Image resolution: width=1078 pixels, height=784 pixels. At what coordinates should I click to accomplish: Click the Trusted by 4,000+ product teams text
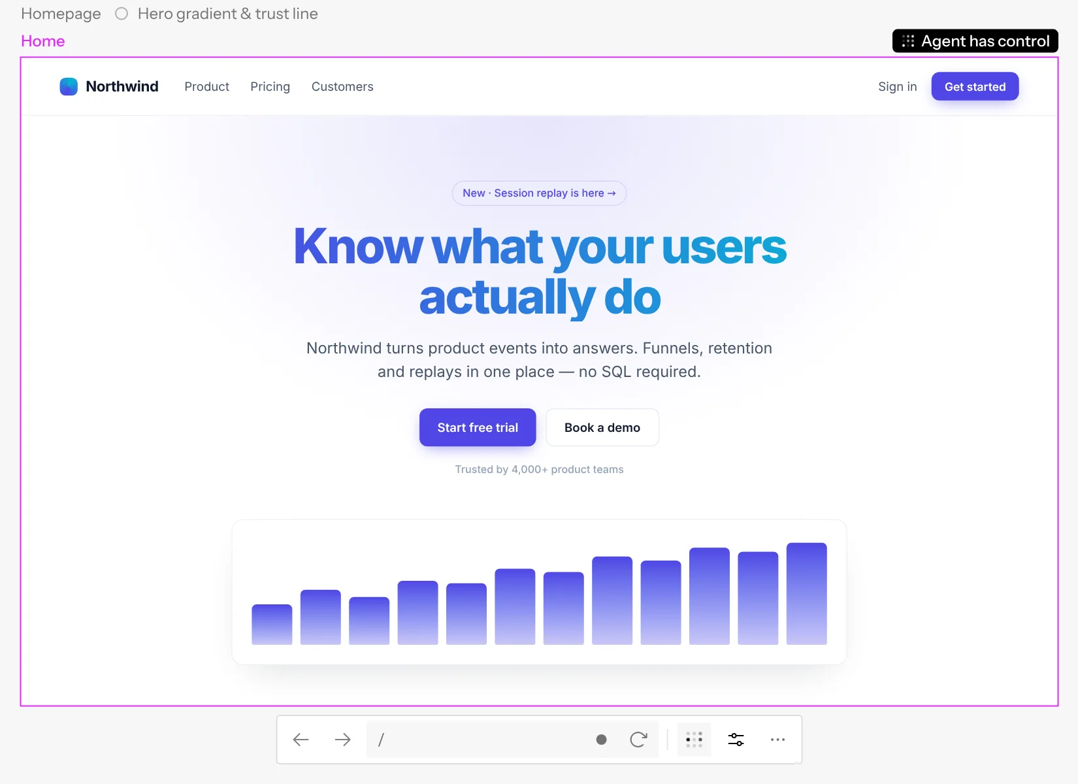pyautogui.click(x=539, y=469)
